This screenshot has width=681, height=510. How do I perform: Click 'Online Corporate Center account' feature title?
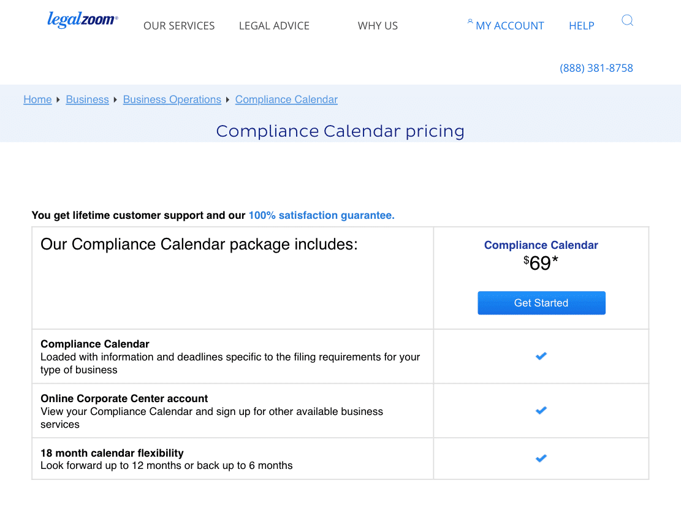click(124, 398)
